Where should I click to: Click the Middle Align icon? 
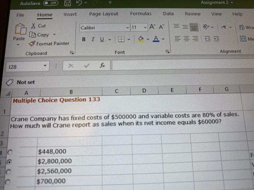[x=185, y=26]
